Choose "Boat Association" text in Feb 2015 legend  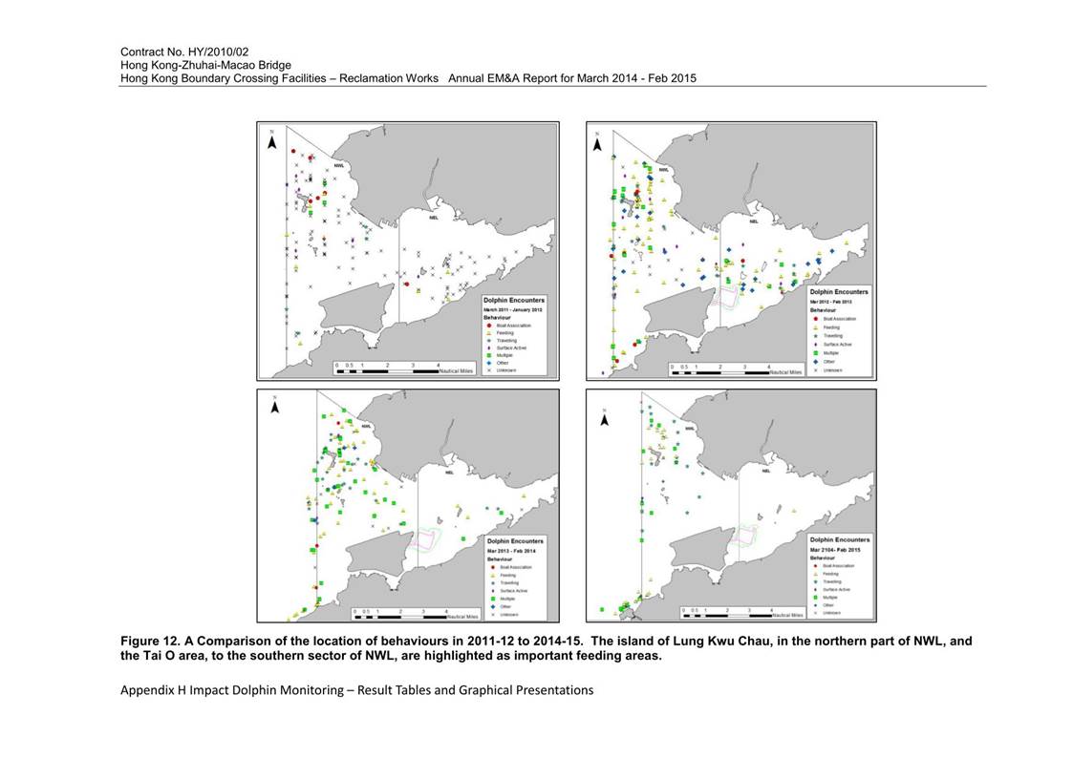838,566
